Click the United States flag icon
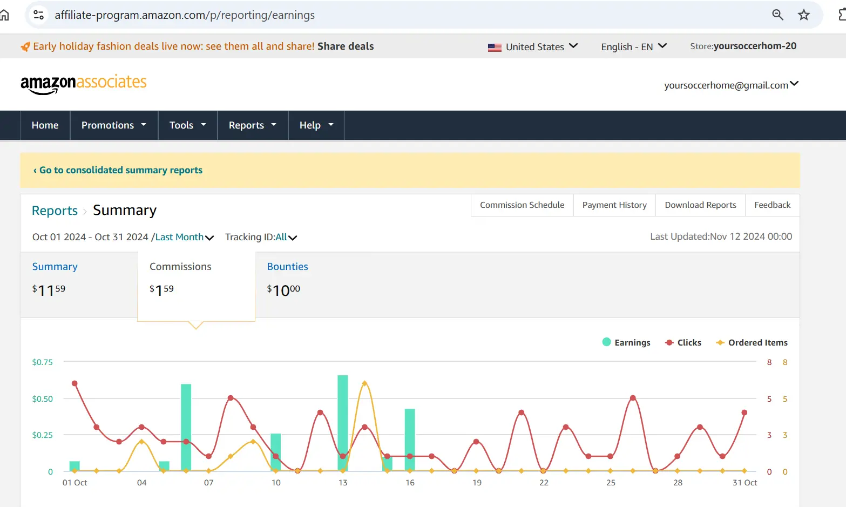Viewport: 846px width, 507px height. (x=495, y=48)
